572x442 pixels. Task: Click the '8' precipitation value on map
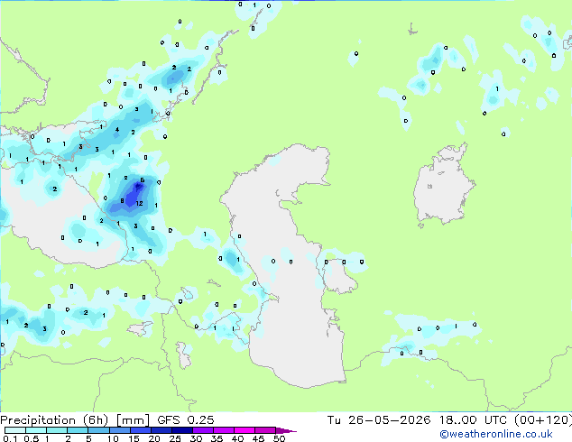click(122, 201)
